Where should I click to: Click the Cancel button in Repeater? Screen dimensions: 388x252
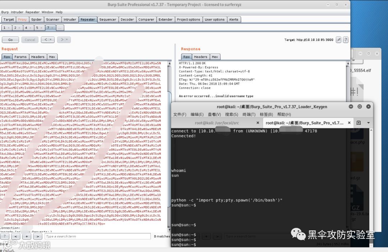click(x=30, y=40)
